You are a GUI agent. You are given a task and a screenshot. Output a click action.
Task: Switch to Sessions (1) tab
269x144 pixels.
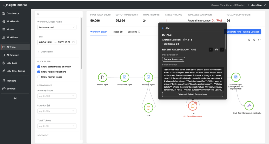point(134,32)
